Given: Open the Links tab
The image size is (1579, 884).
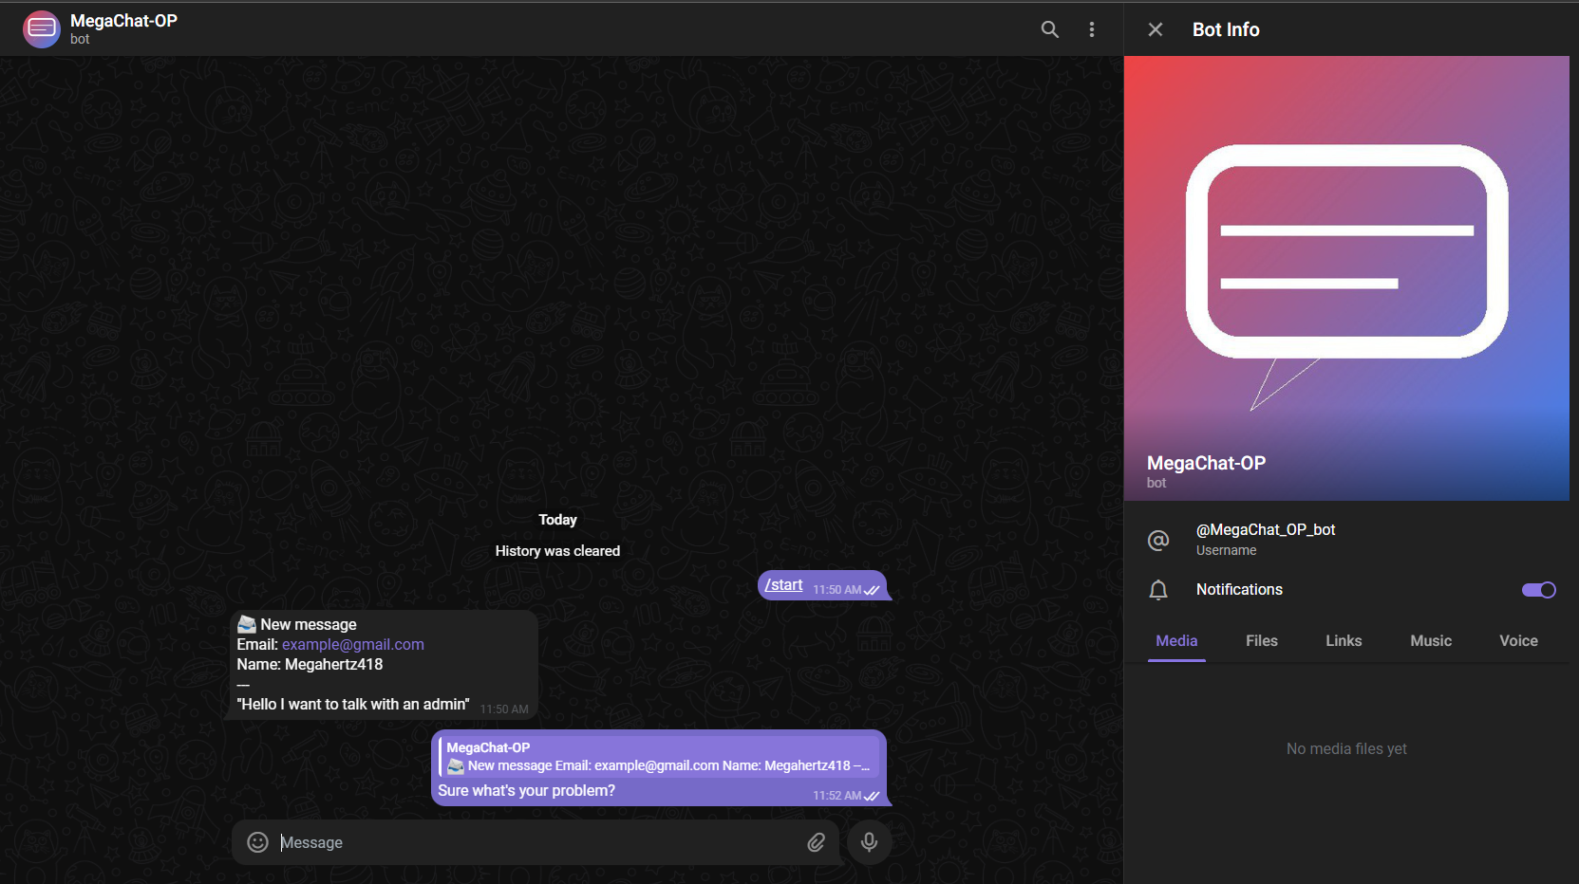Looking at the screenshot, I should click(x=1344, y=641).
